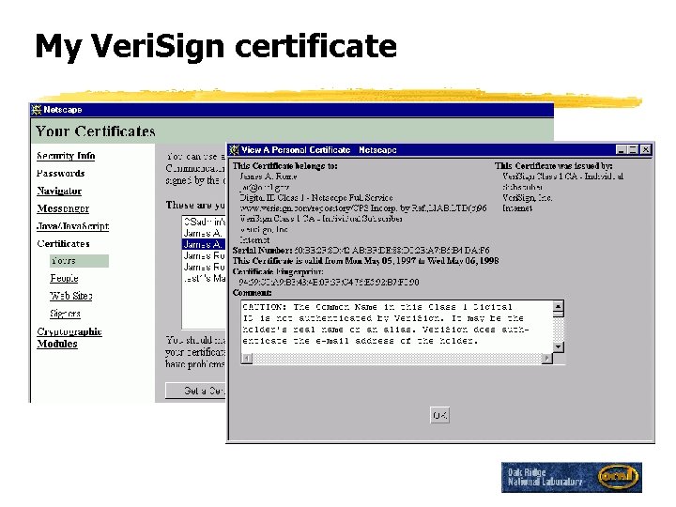The height and width of the screenshot is (507, 676).
Task: Click the issuer name VeriSign Class 1 CA
Action: click(563, 177)
